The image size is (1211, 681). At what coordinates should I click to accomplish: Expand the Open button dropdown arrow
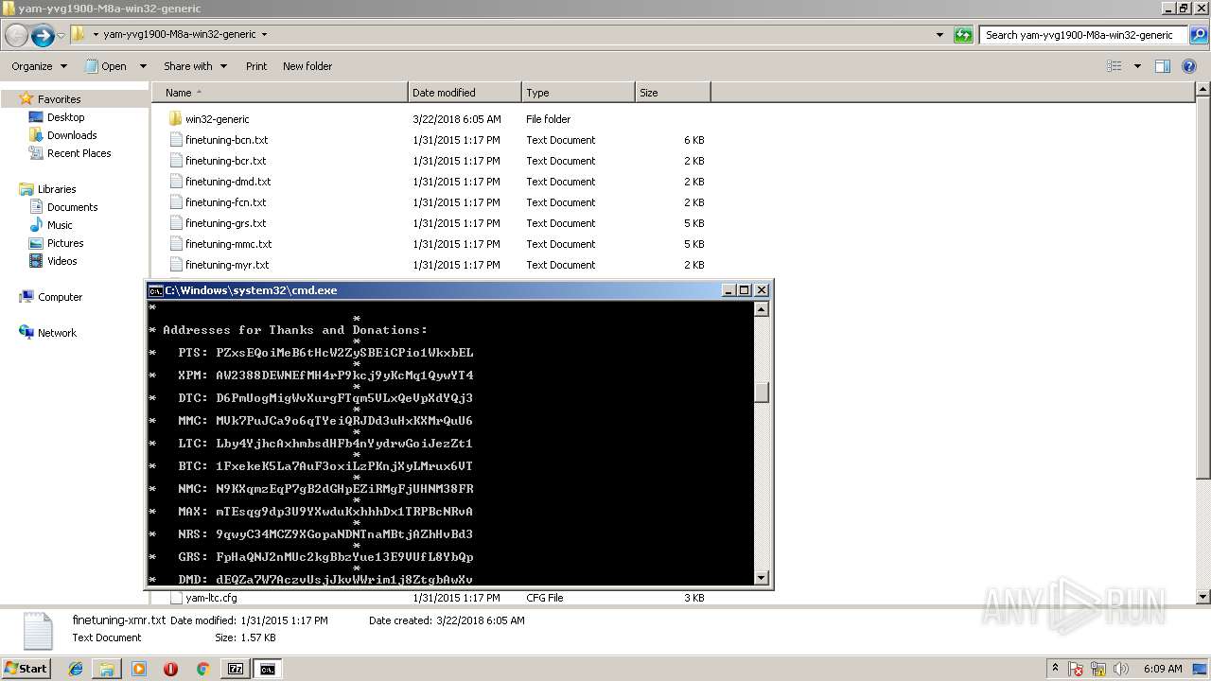[x=143, y=66]
